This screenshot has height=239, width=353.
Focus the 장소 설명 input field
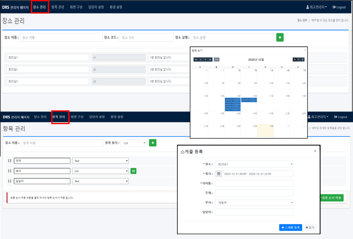coord(232,37)
